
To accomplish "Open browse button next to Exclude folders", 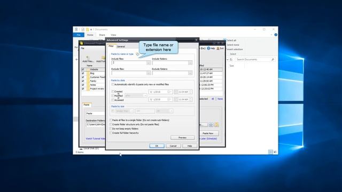I will click(190, 73).
